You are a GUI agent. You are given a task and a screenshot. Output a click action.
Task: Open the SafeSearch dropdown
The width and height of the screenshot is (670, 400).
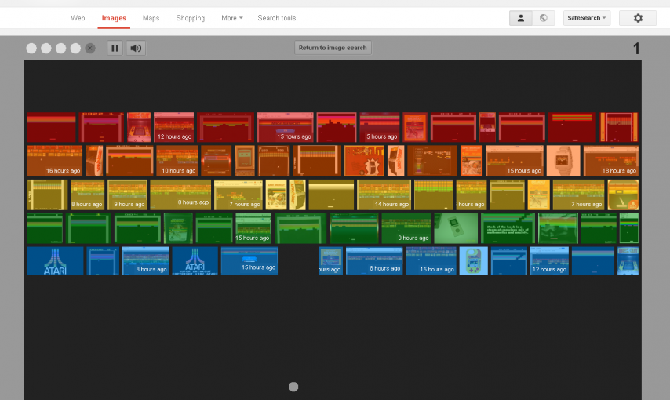pos(587,18)
